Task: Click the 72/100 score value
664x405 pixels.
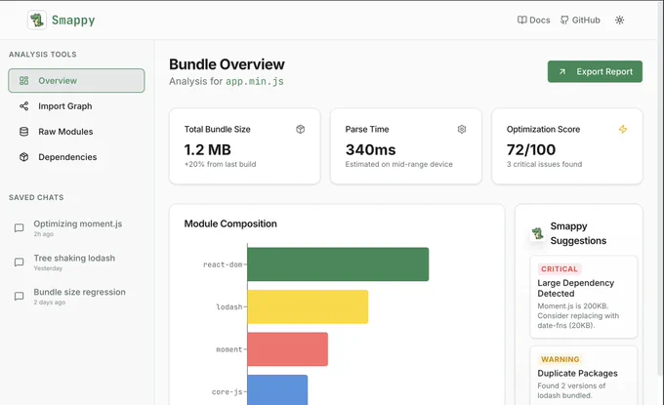Action: 531,149
